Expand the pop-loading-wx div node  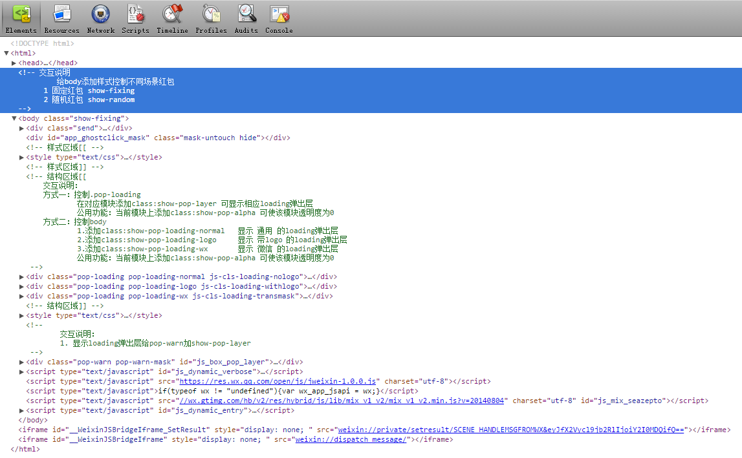coord(21,297)
